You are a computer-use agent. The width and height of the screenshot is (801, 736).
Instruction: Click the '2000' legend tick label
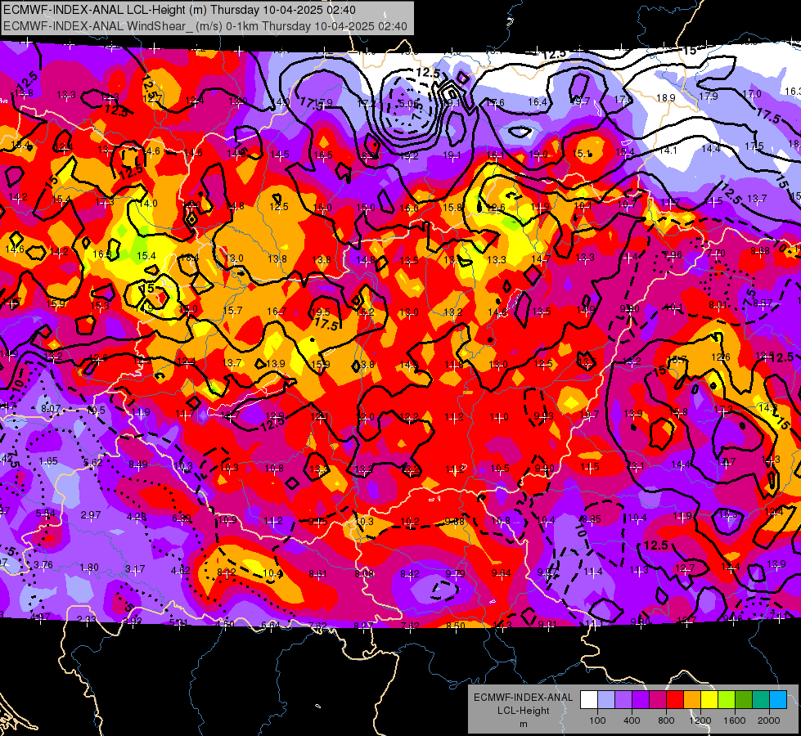click(x=769, y=720)
